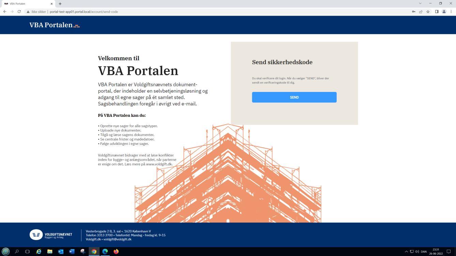The image size is (456, 256).
Task: Click the blue SEND button
Action: tap(294, 97)
